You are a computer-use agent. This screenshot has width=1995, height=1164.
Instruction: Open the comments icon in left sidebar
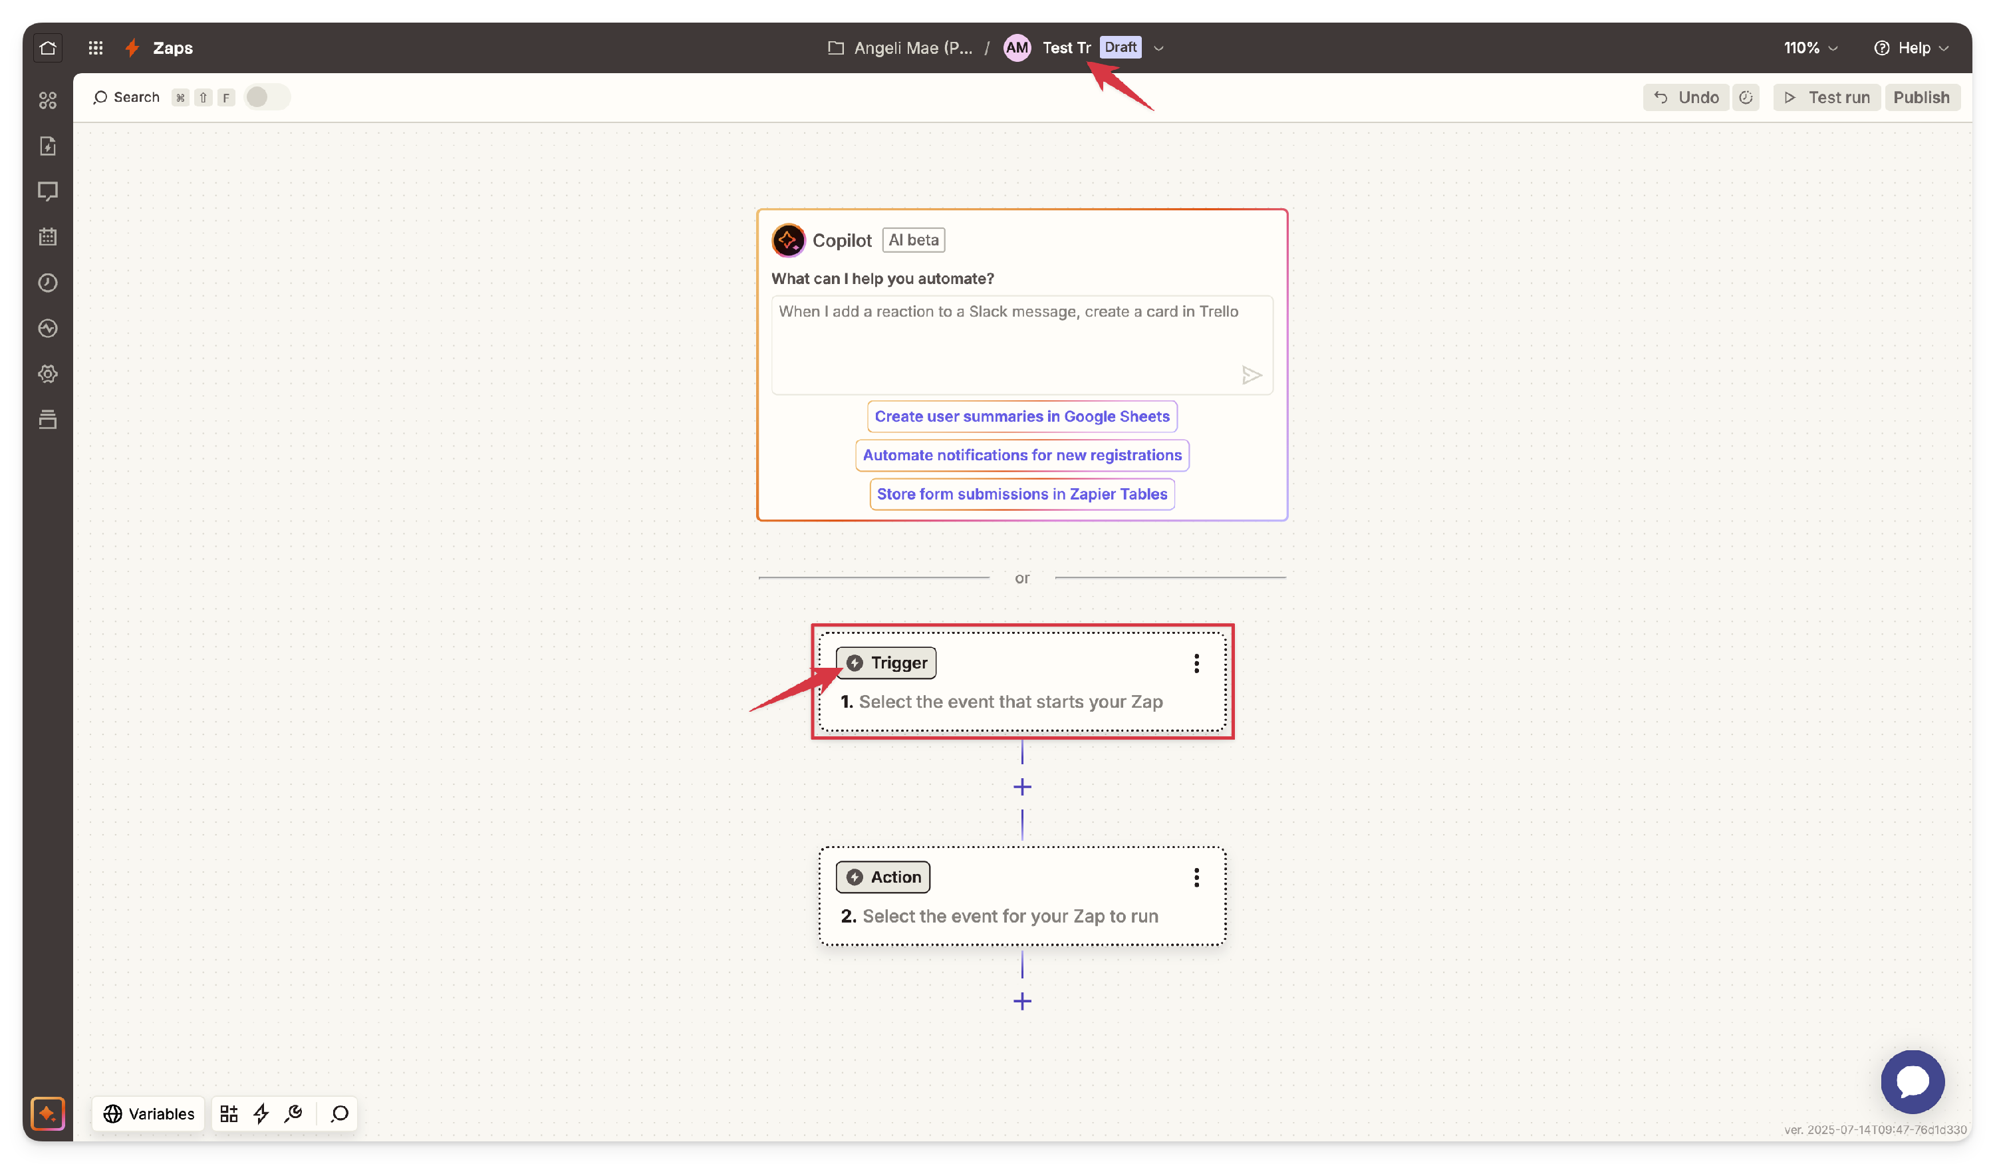click(47, 191)
